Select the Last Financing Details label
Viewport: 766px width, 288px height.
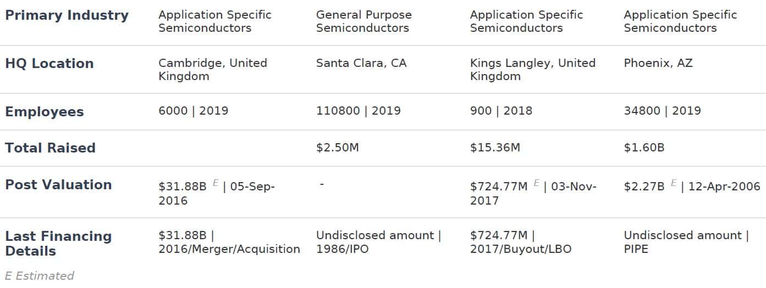[58, 244]
